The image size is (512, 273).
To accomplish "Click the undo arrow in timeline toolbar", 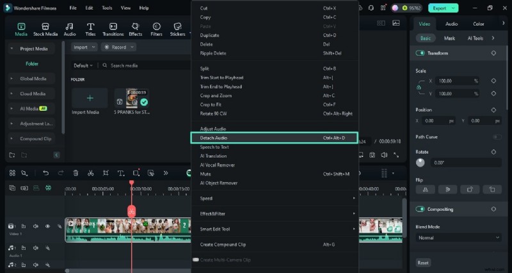I will point(45,173).
